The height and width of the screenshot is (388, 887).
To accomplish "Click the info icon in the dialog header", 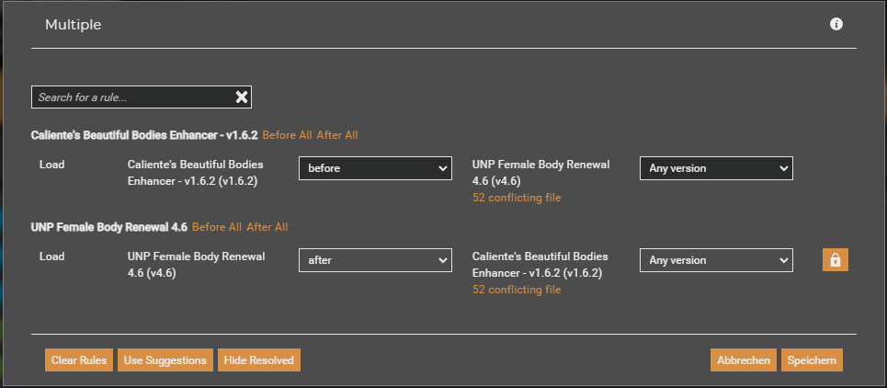I will [x=836, y=24].
